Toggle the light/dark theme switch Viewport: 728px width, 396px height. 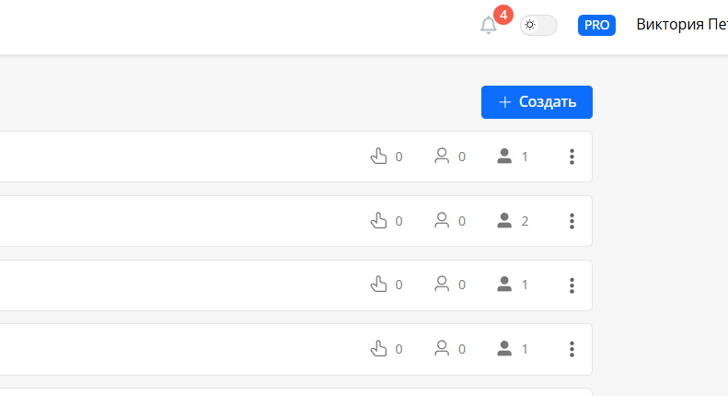538,26
